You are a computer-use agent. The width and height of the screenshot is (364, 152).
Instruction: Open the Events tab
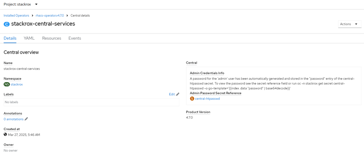(x=75, y=39)
